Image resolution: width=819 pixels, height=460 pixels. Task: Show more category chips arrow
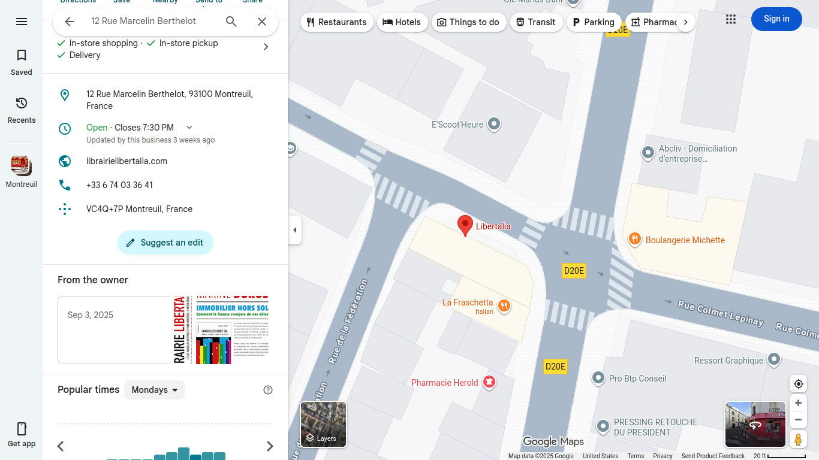685,22
